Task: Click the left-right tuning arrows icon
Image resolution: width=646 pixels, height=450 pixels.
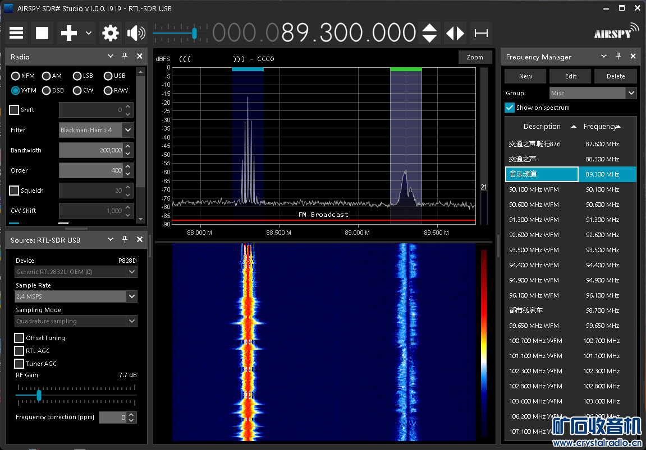Action: pos(455,33)
